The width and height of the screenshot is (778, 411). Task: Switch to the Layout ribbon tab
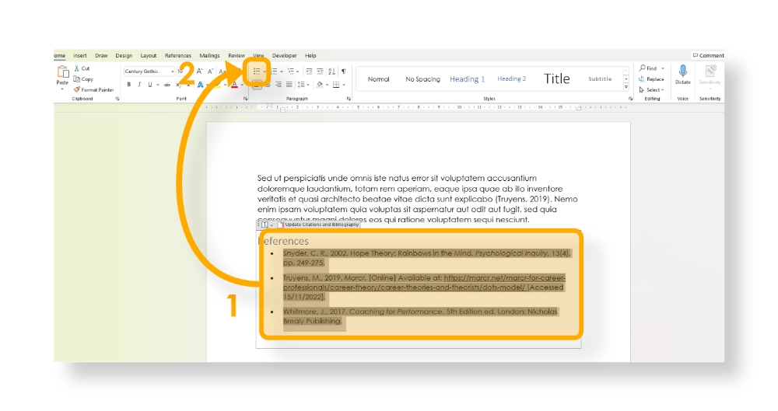pos(148,55)
